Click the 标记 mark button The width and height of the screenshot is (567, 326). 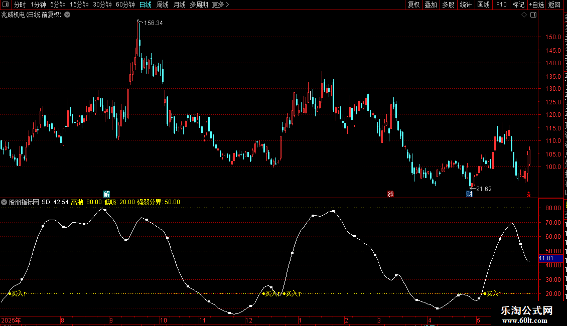(x=518, y=5)
